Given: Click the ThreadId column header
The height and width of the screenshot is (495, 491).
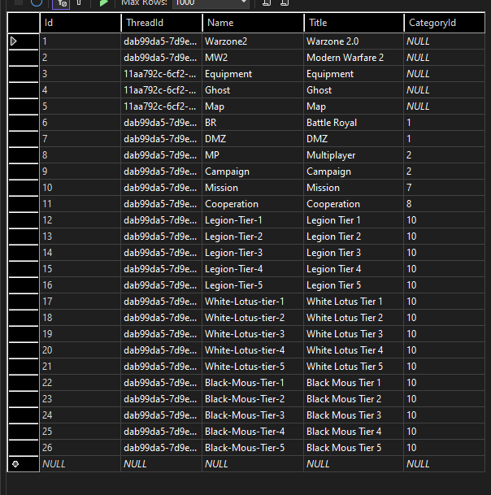Looking at the screenshot, I should [162, 23].
